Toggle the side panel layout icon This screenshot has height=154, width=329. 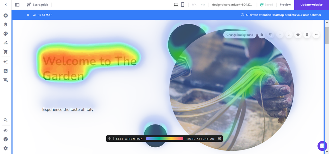coord(17,5)
